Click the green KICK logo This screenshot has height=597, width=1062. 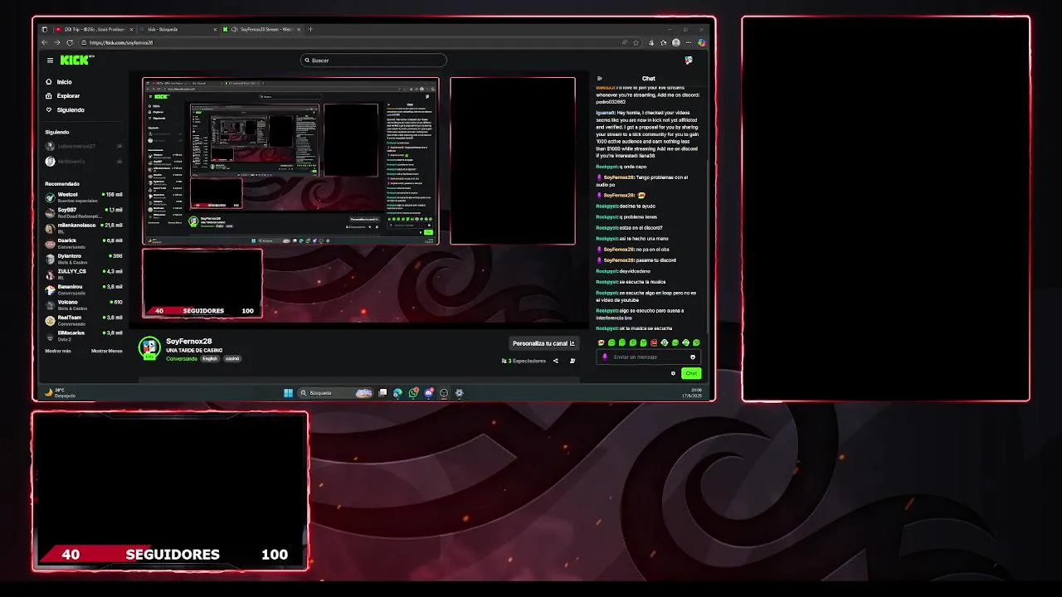[x=76, y=60]
